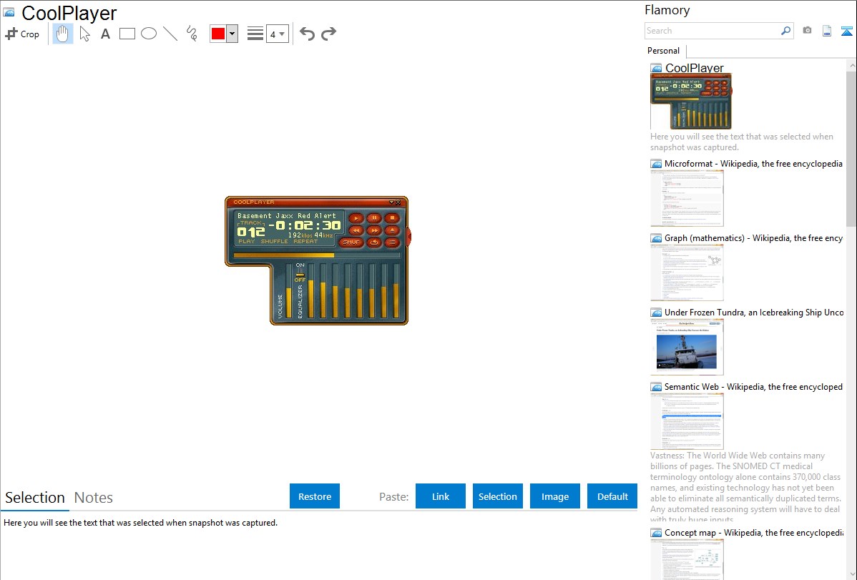Screen dimensions: 857x580
Task: Select the straight line tool
Action: click(170, 34)
